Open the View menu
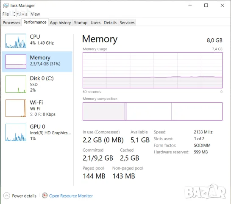The height and width of the screenshot is (204, 231). coord(35,14)
